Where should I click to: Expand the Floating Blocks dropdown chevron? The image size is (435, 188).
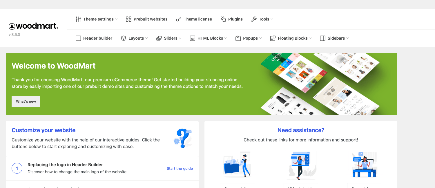tap(310, 38)
